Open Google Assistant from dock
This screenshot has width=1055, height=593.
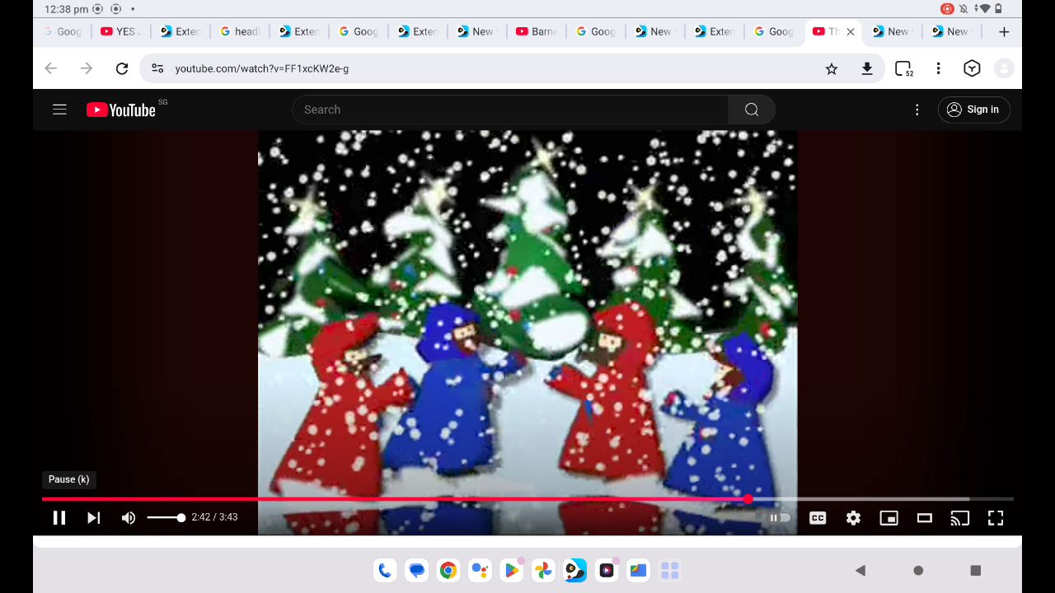pos(480,570)
